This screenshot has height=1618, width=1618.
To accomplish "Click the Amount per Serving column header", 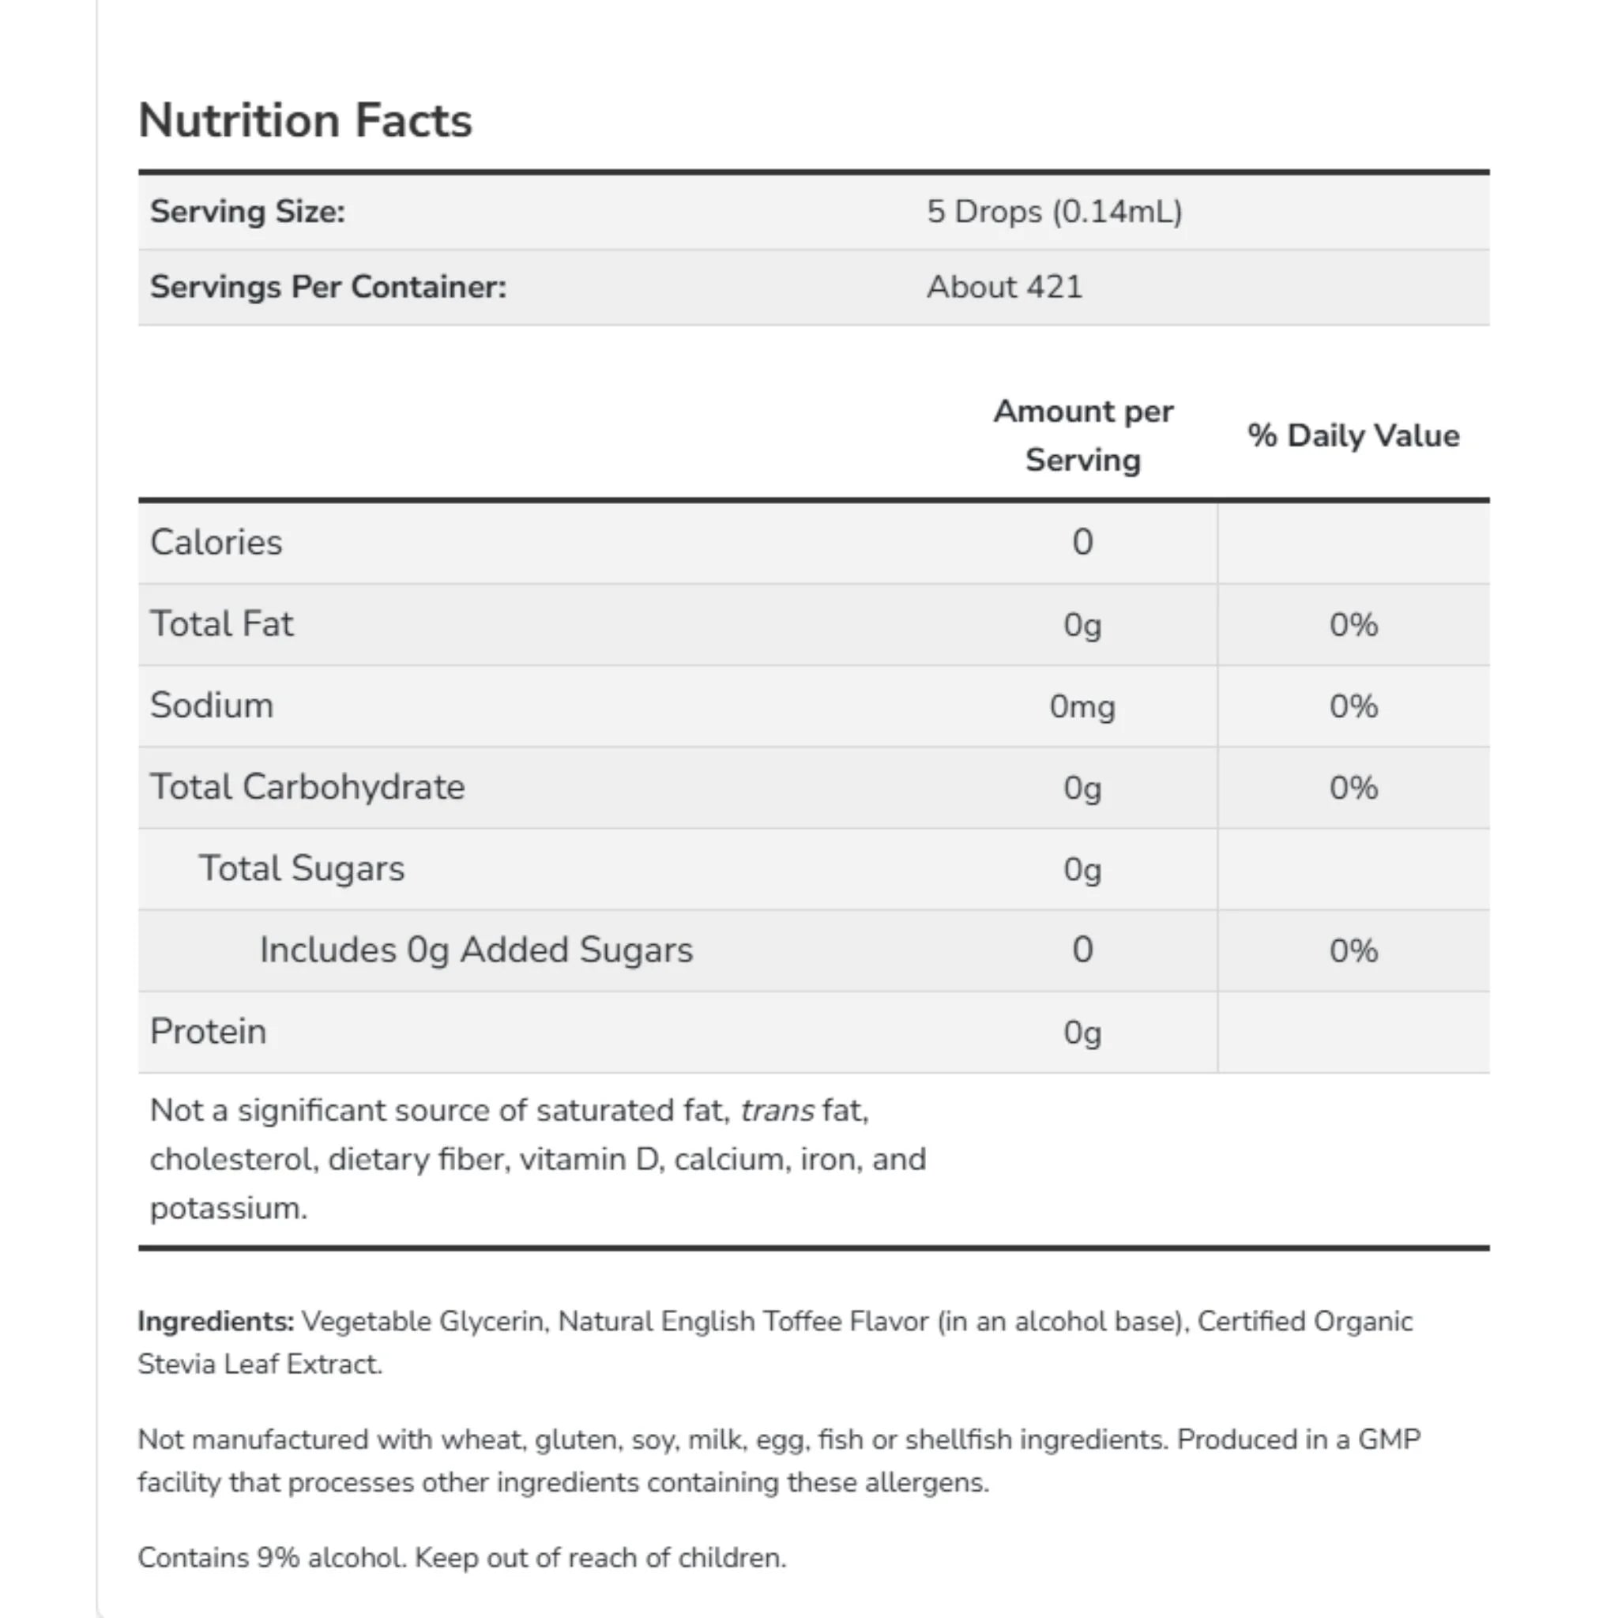I will [1083, 435].
